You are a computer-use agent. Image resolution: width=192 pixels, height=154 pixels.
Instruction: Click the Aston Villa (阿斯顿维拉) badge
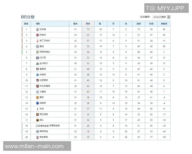click(37, 52)
